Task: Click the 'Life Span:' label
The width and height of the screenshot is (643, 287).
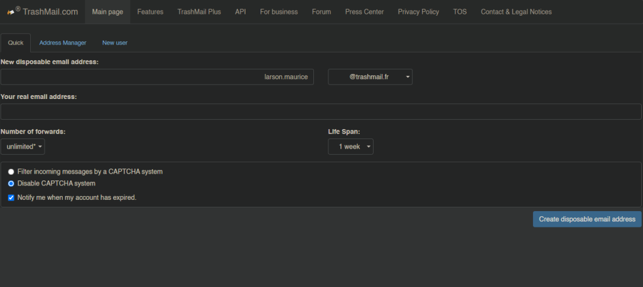Action: (344, 132)
